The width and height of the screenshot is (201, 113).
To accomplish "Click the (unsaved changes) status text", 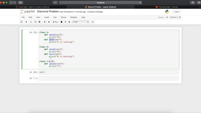I will (95, 12).
